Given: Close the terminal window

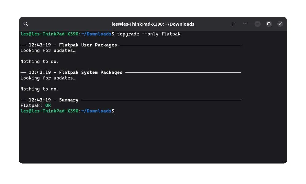Looking at the screenshot, I should pos(280,24).
